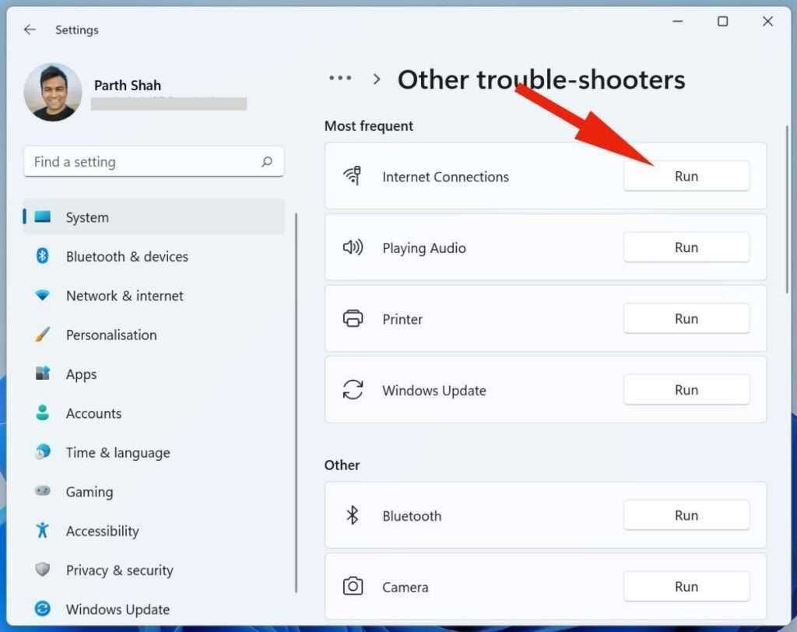Open the Accounts settings page
The image size is (797, 632).
click(x=93, y=413)
